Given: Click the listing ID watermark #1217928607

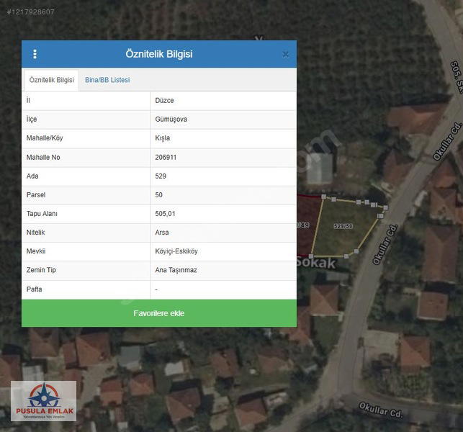Looking at the screenshot, I should [x=30, y=12].
